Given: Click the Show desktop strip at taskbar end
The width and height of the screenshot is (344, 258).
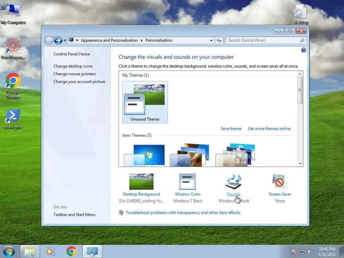Looking at the screenshot, I should click(x=342, y=251).
